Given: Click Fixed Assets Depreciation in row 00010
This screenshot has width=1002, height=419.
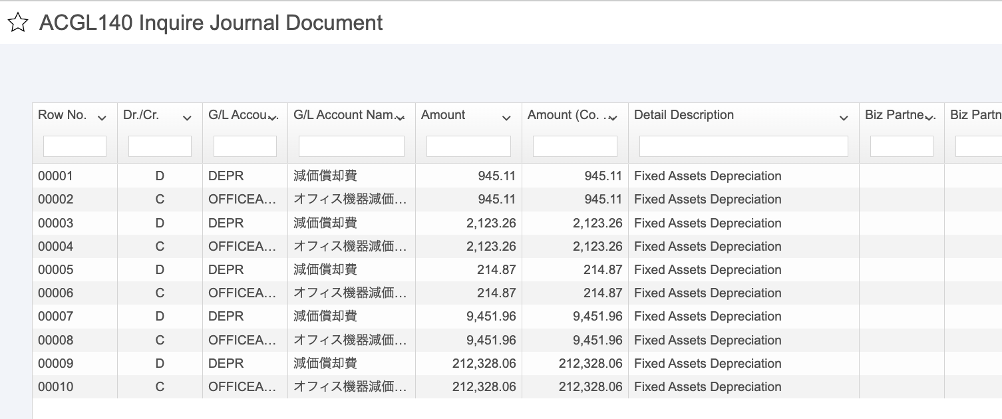Looking at the screenshot, I should [708, 386].
